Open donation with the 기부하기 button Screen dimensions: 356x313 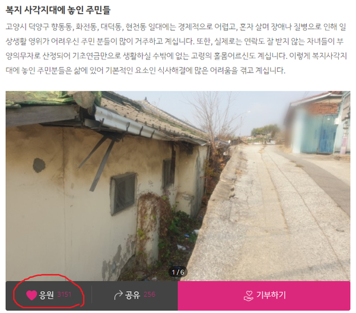click(264, 296)
